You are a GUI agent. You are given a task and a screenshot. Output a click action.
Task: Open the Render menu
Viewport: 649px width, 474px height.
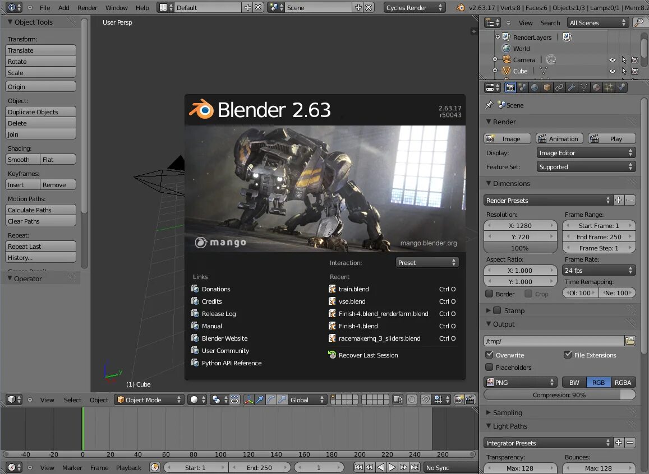[87, 7]
